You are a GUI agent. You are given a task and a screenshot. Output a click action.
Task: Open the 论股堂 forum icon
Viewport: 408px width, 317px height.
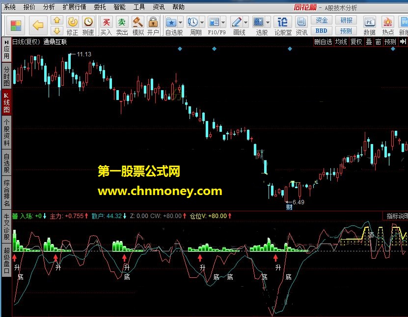(x=283, y=25)
